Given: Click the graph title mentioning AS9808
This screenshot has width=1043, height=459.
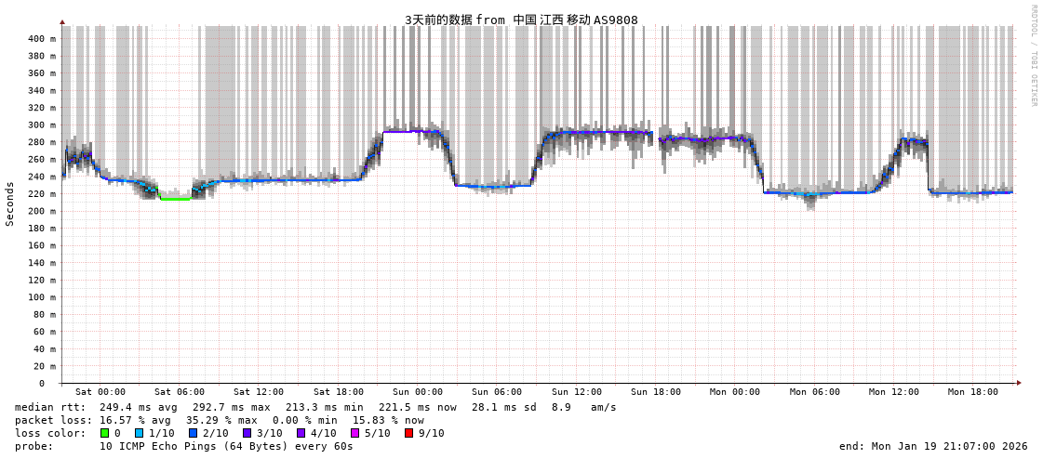Looking at the screenshot, I should tap(521, 20).
